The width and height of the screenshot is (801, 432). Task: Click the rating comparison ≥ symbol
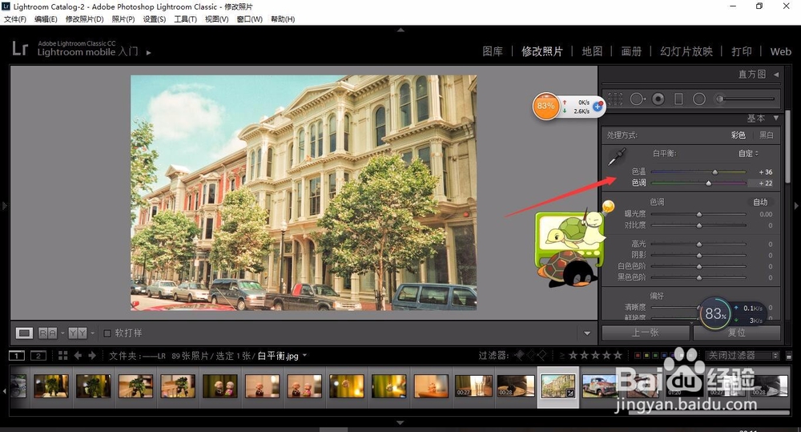coord(562,355)
